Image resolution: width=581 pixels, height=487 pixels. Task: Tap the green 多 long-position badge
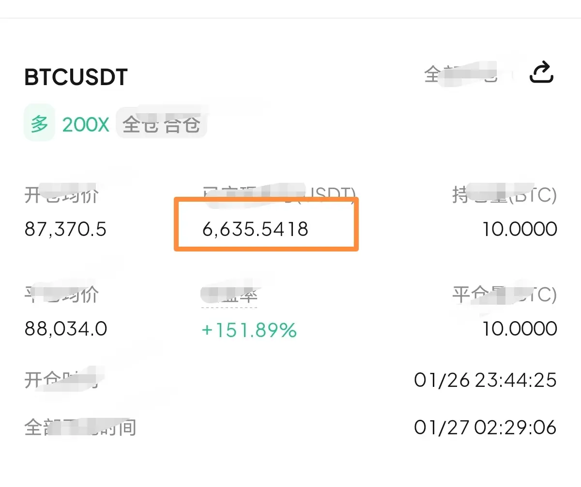39,125
